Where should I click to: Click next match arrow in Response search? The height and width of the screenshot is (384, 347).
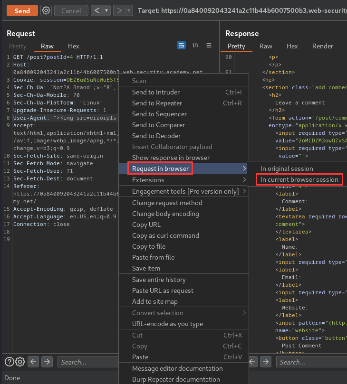(x=266, y=362)
